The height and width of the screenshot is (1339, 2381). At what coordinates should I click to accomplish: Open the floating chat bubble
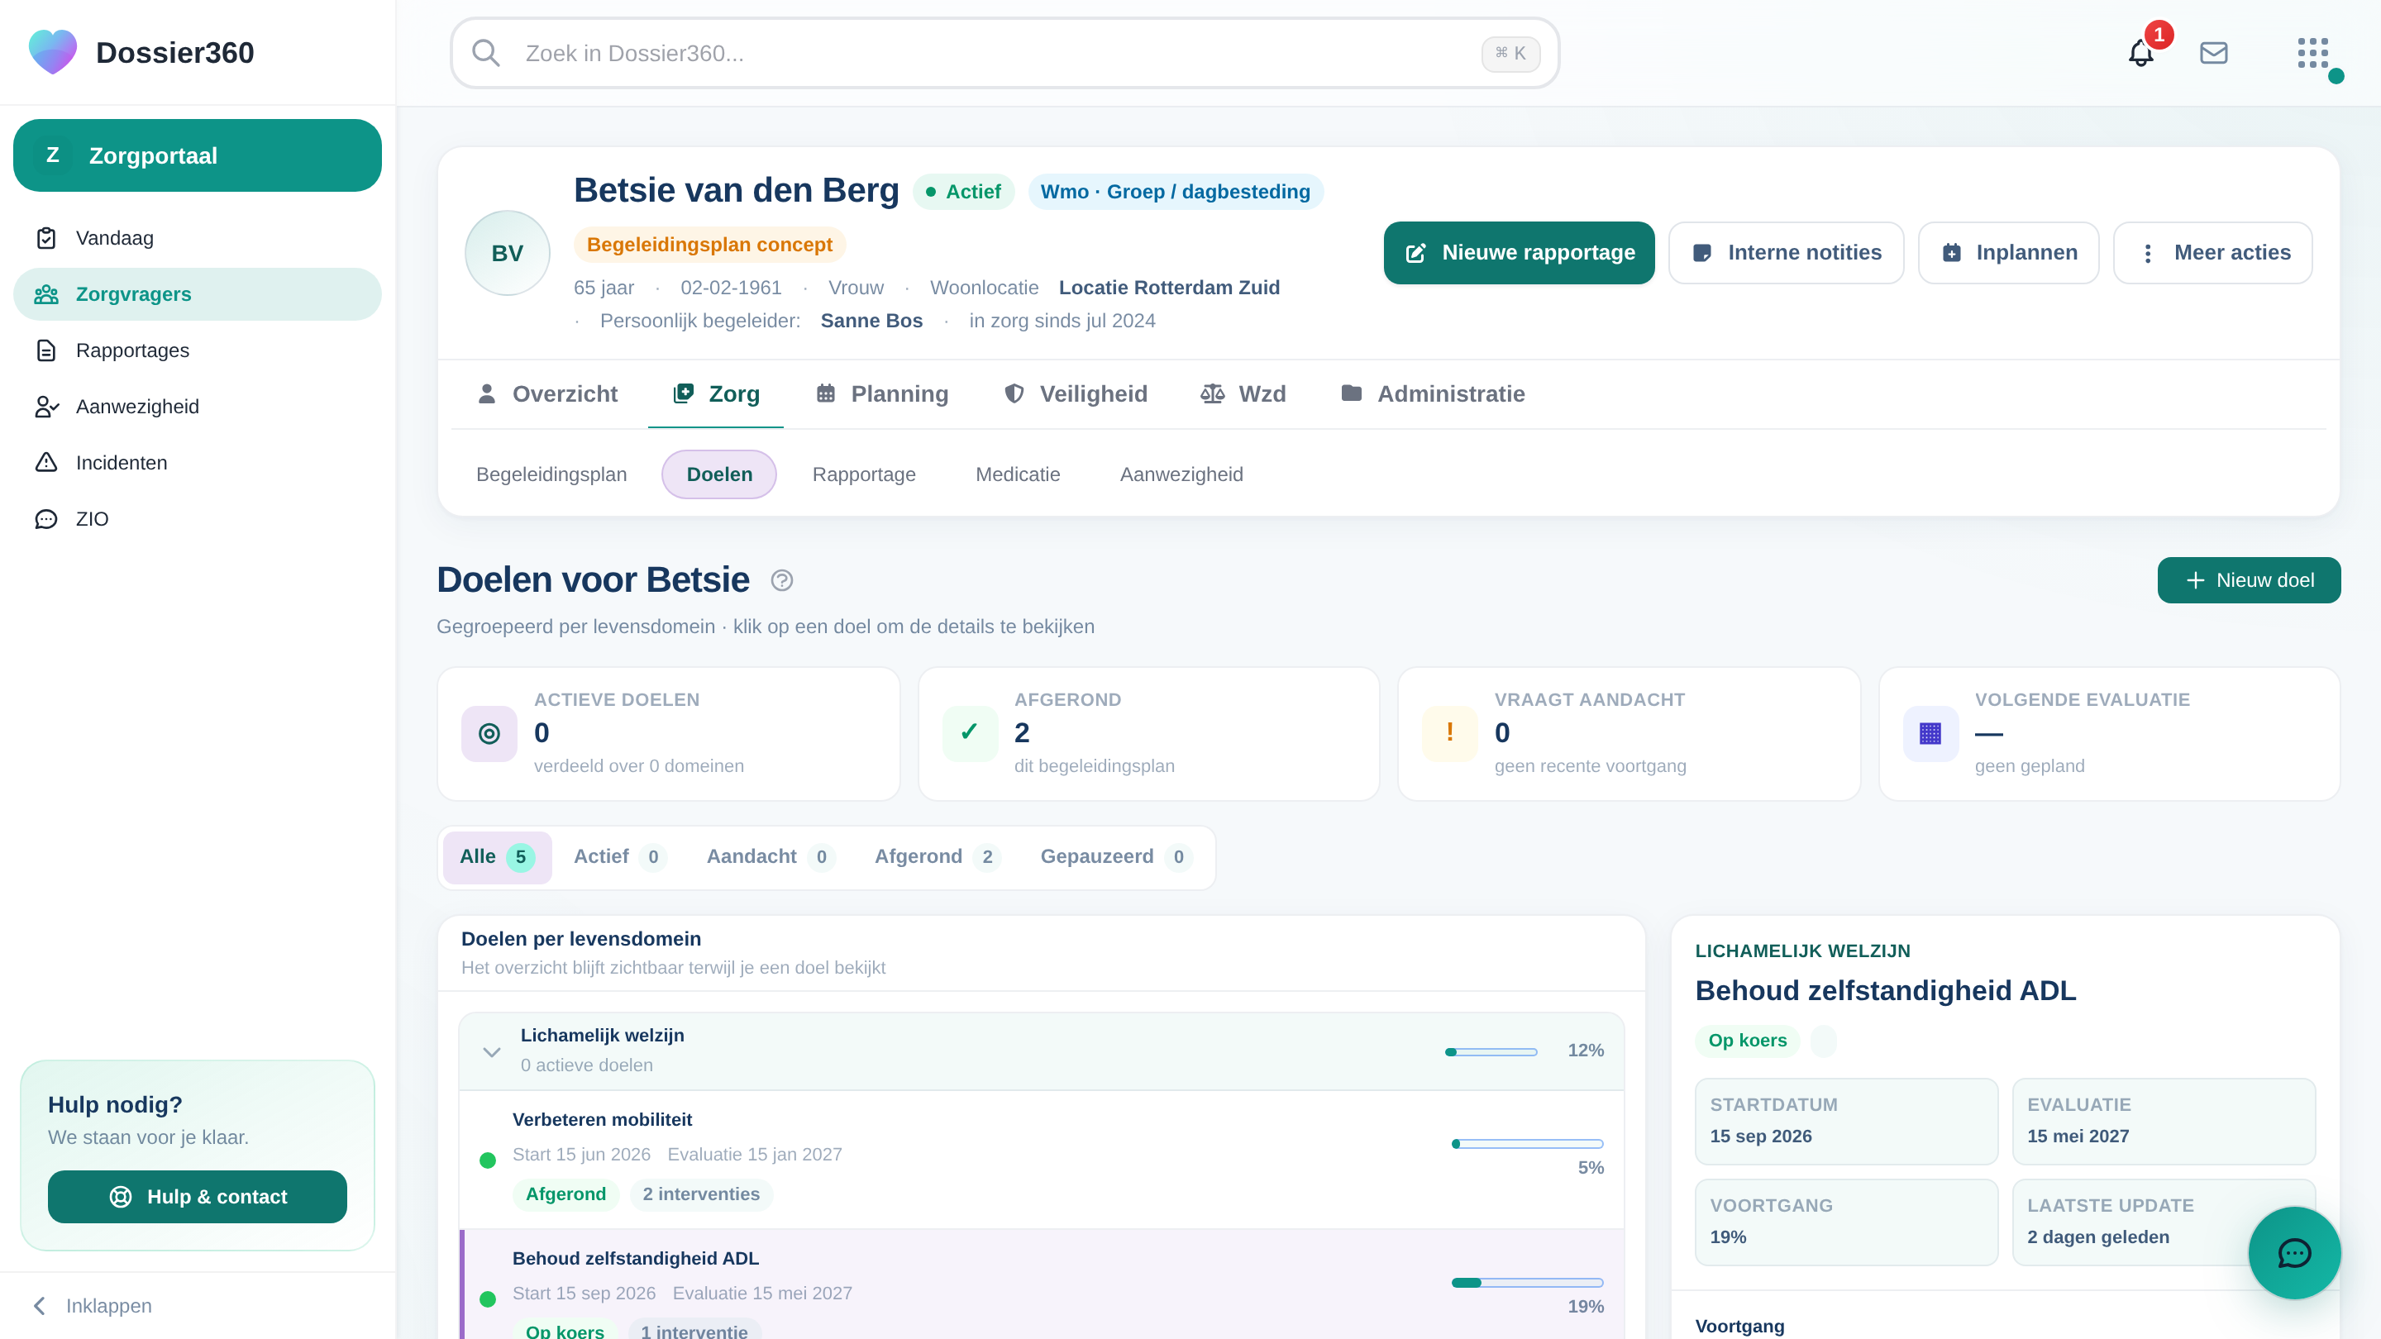2294,1253
